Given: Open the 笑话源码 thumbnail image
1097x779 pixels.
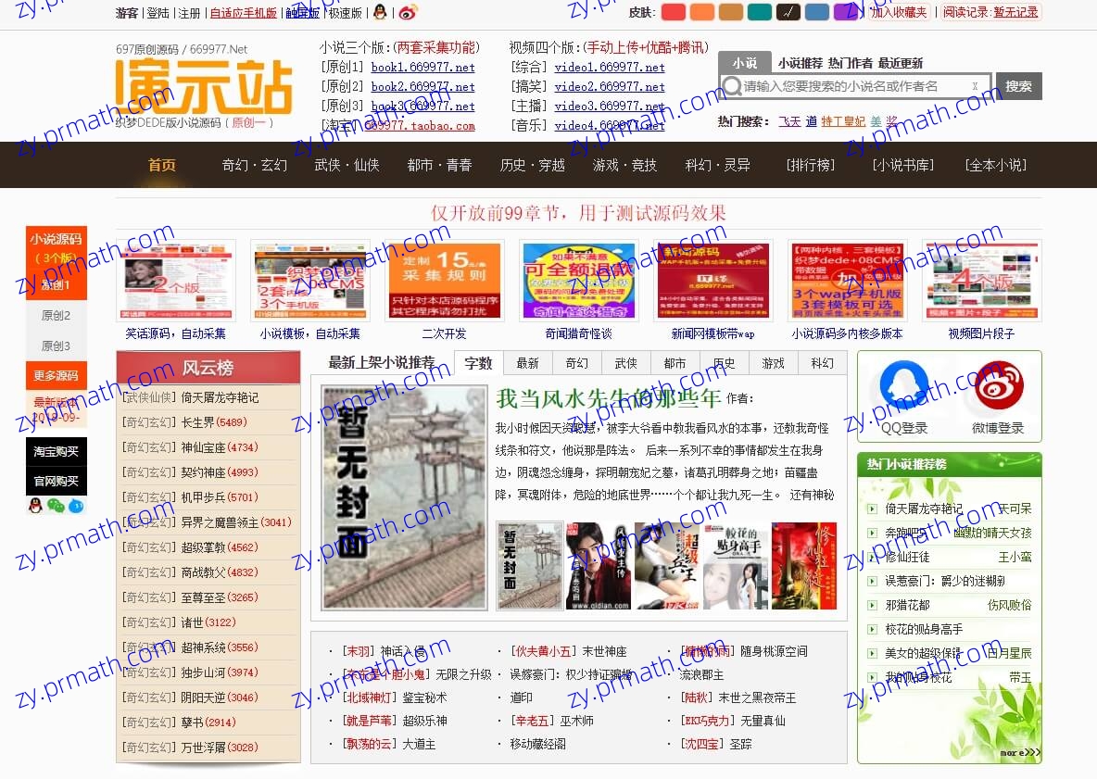Looking at the screenshot, I should (x=176, y=281).
